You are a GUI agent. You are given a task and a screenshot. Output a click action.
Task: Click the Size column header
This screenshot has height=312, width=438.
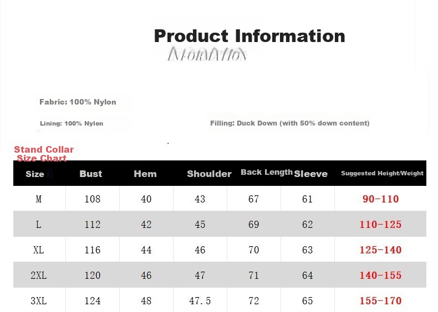(x=35, y=174)
